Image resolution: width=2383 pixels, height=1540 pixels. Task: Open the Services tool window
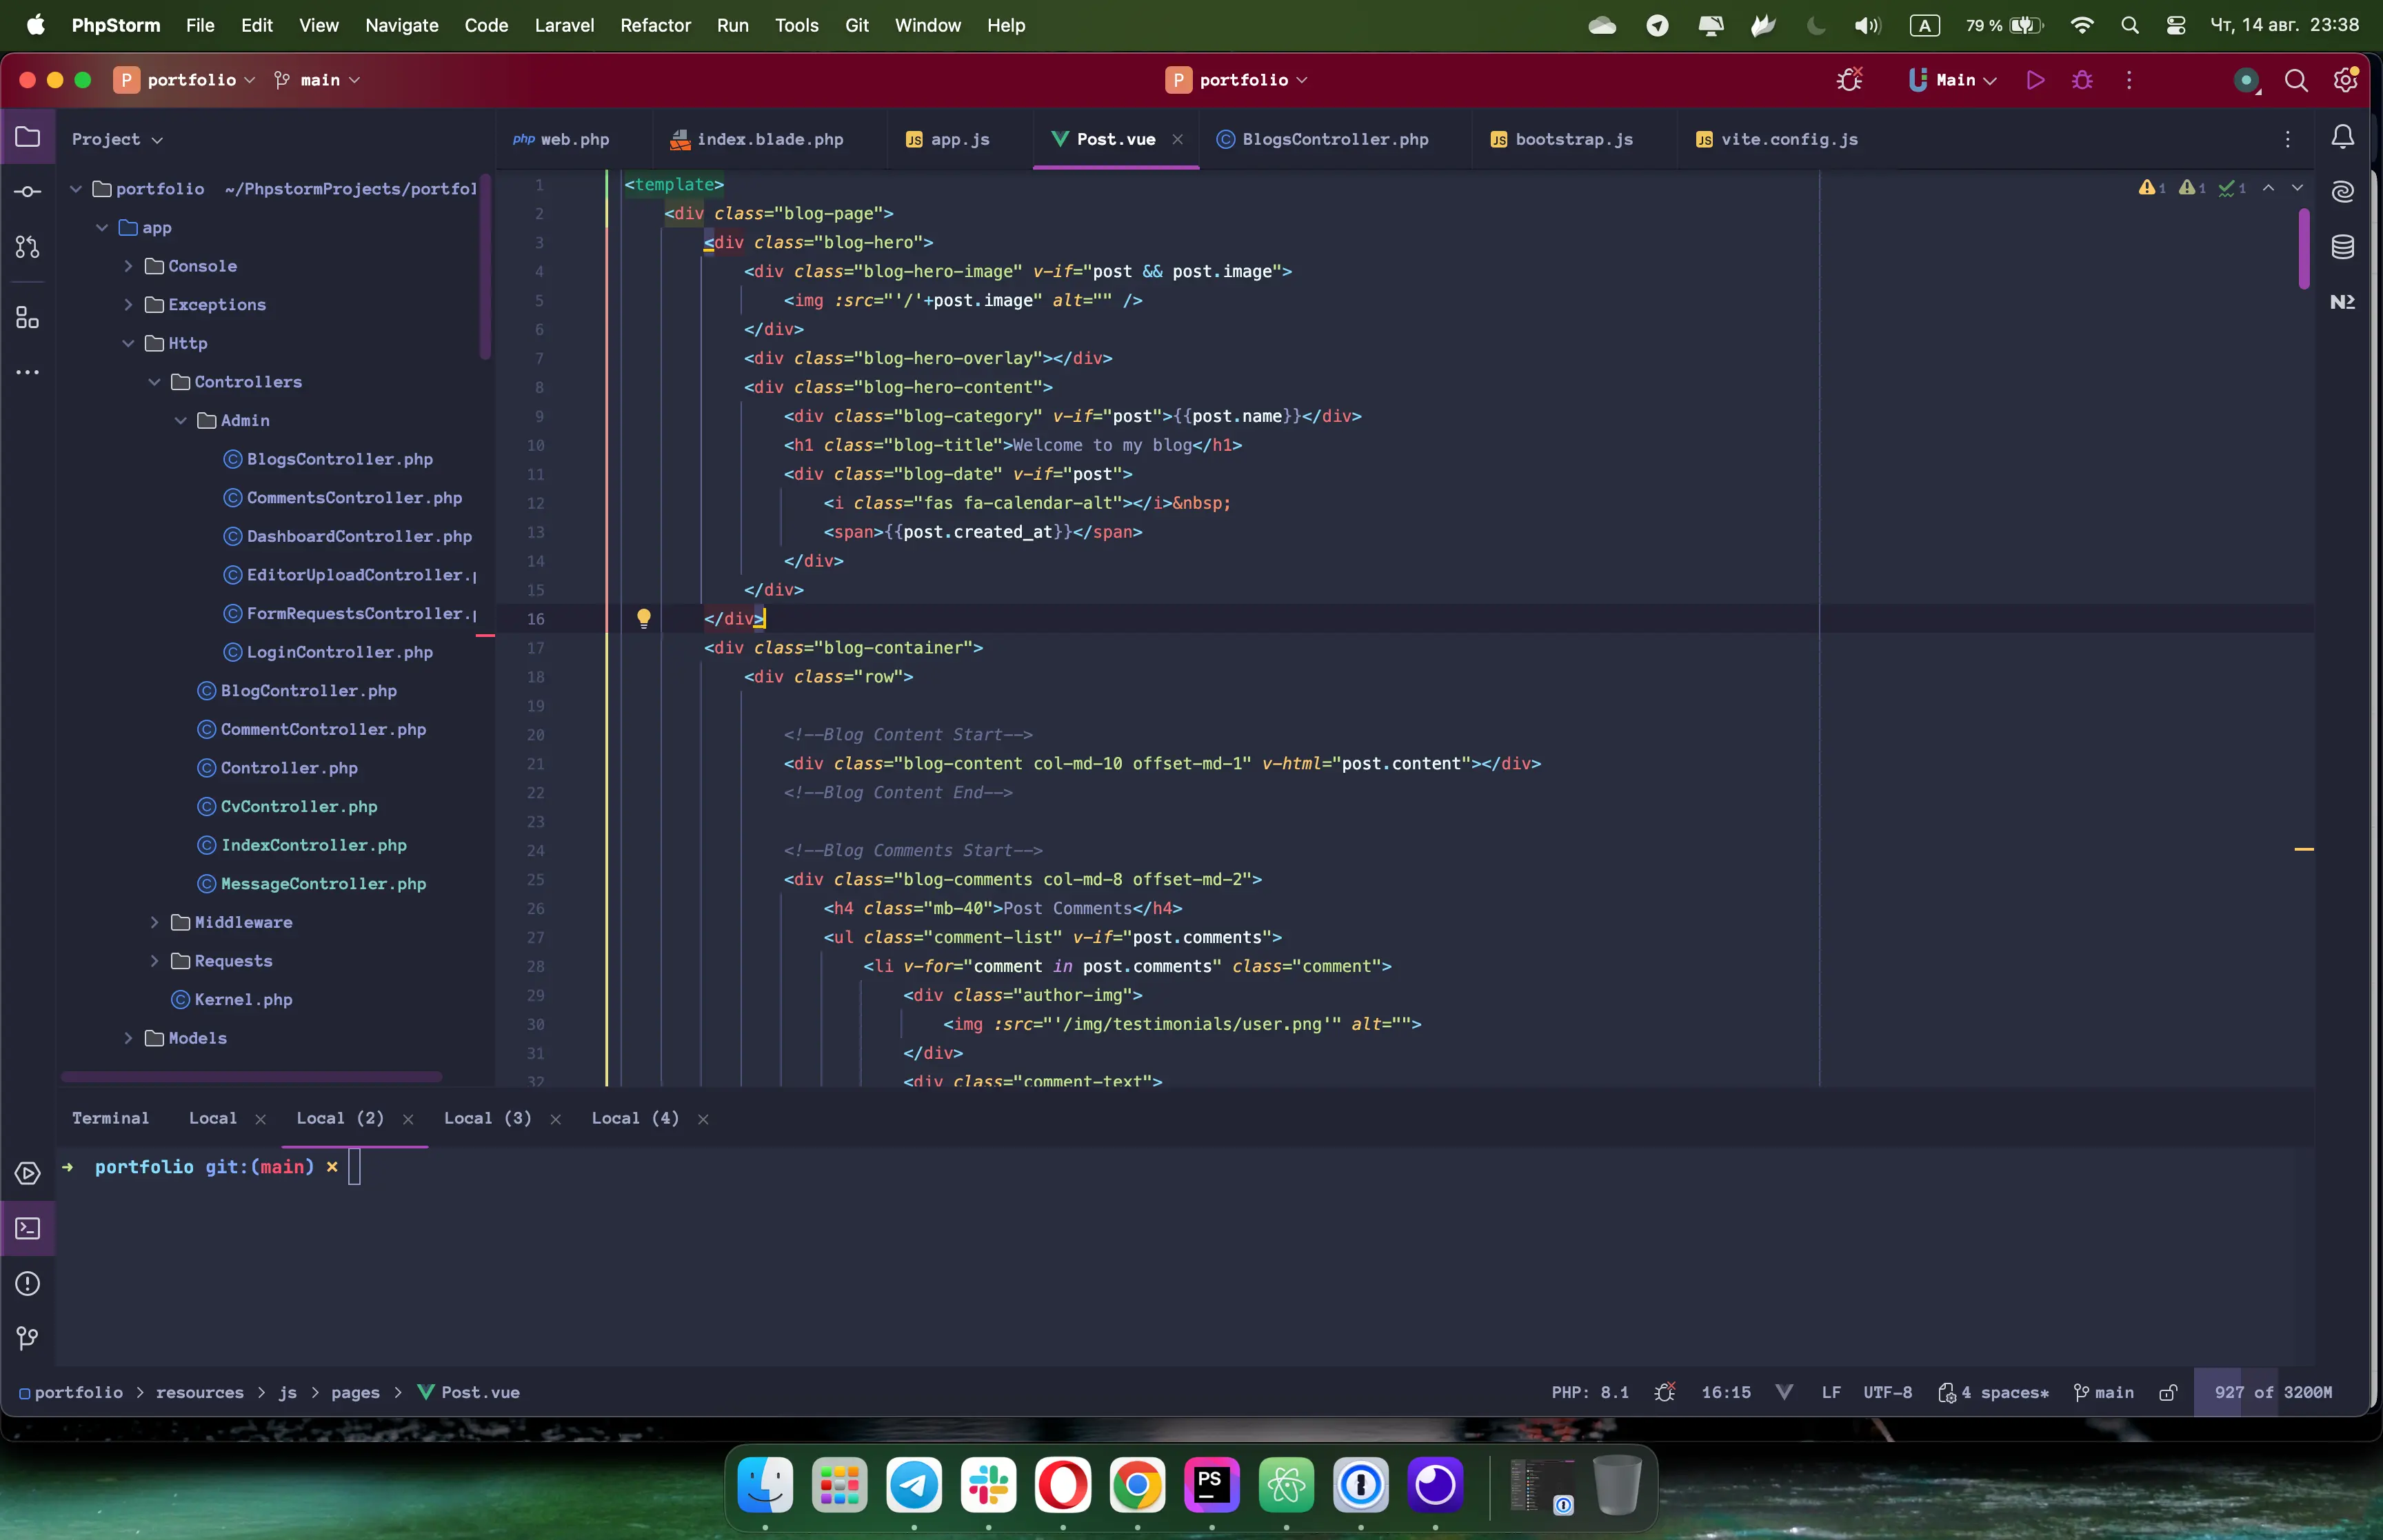28,1173
